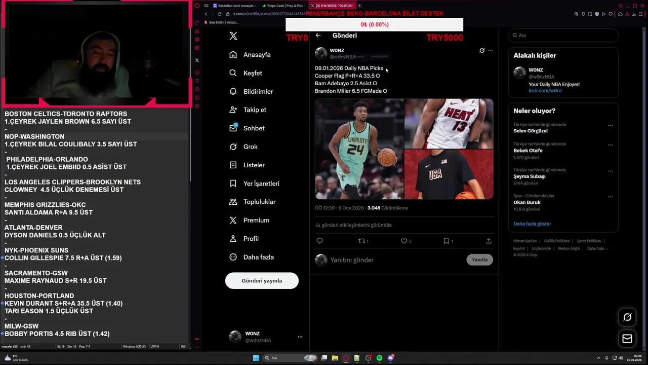Viewport: 648px width, 365px height.
Task: Open Profil page
Action: [x=244, y=239]
